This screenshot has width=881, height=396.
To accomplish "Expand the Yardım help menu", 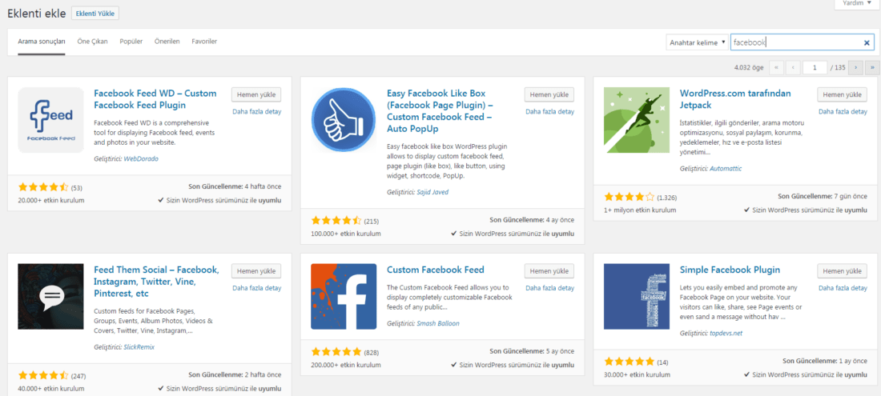I will 856,3.
